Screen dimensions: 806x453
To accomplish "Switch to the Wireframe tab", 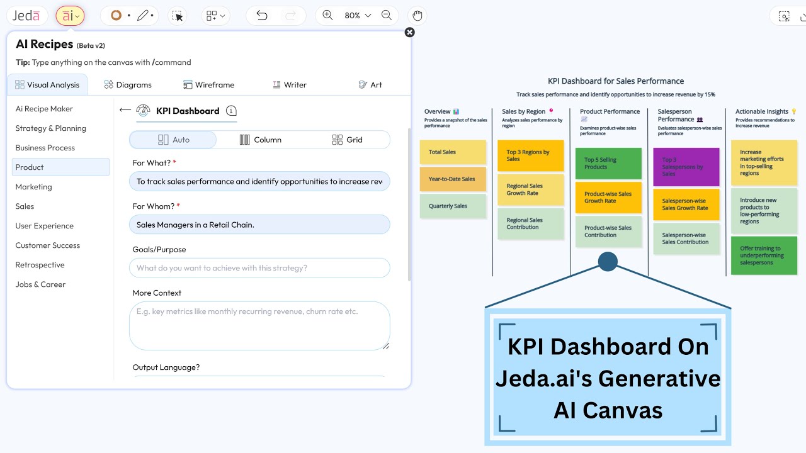I will pos(208,85).
